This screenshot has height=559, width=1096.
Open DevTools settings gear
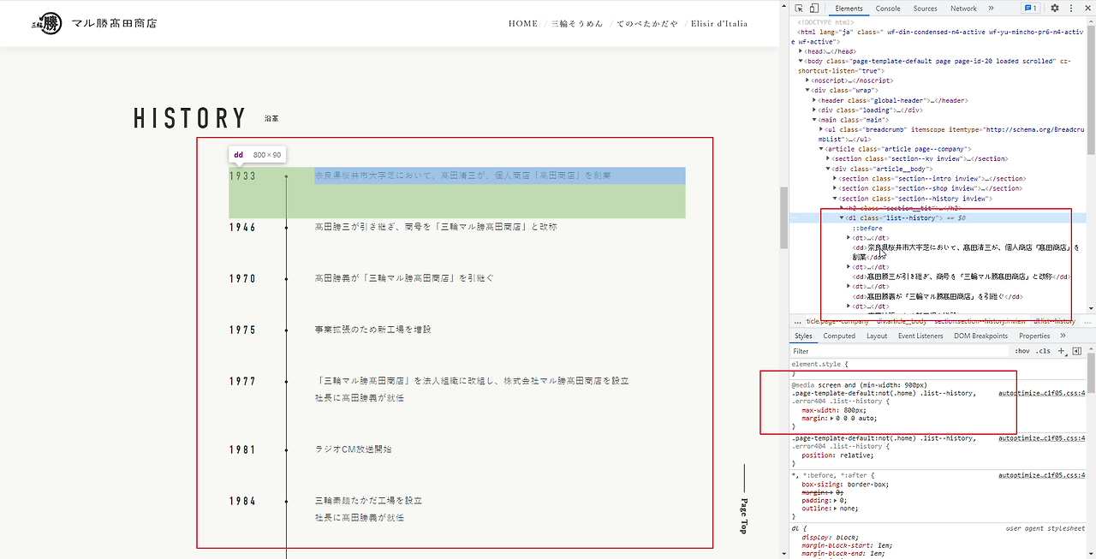pyautogui.click(x=1055, y=8)
